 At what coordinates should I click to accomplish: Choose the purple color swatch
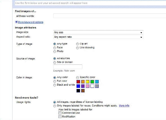83,86
